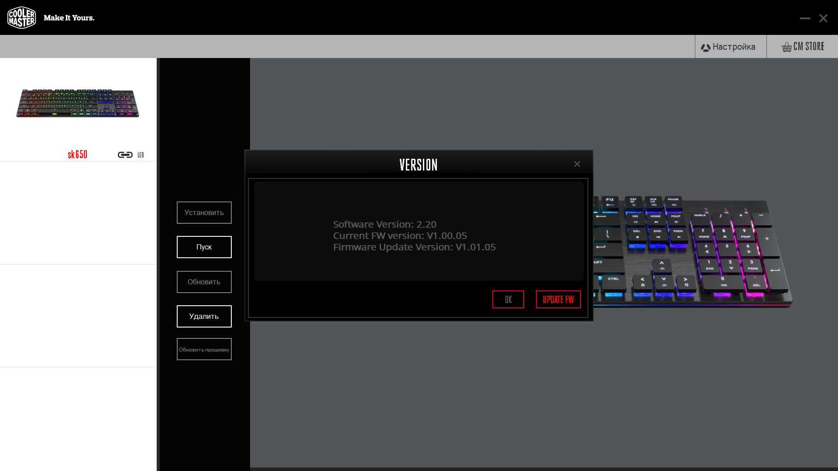Viewport: 838px width, 471px height.
Task: Click the Make It Yours slogan
Action: (69, 18)
